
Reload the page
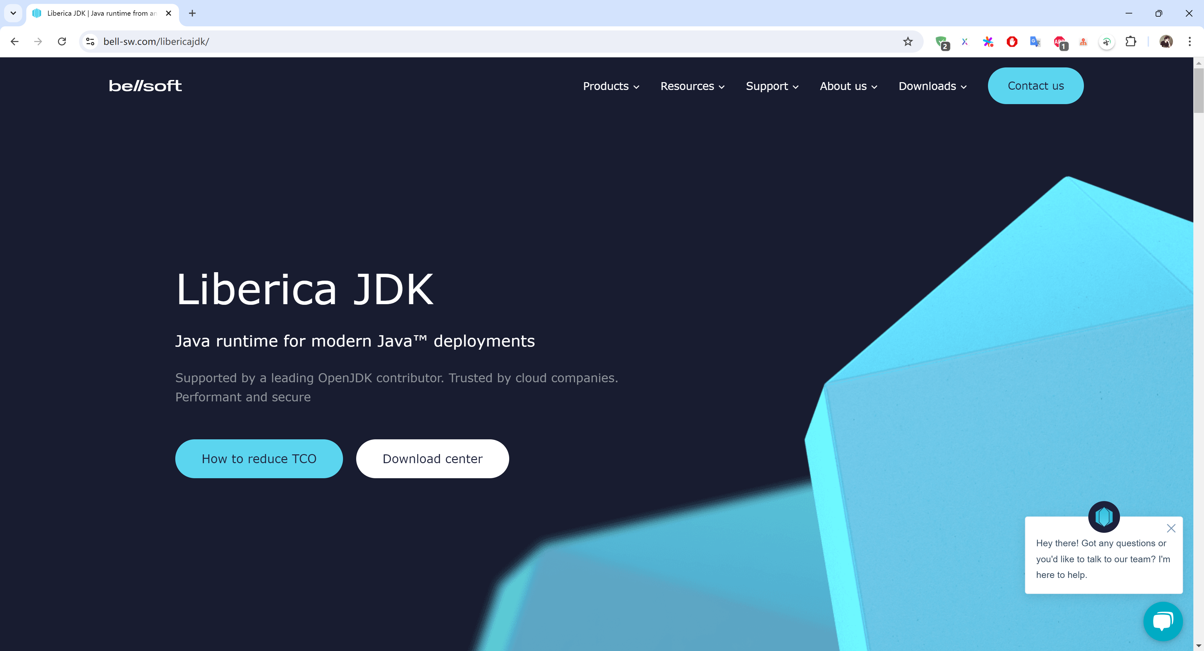click(x=62, y=42)
